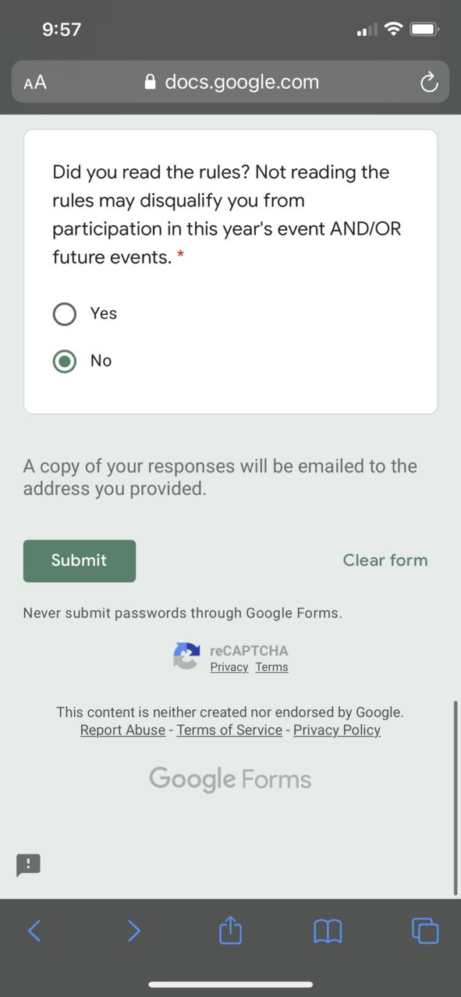The height and width of the screenshot is (997, 461).
Task: Open reCAPTCHA Terms link
Action: (x=271, y=667)
